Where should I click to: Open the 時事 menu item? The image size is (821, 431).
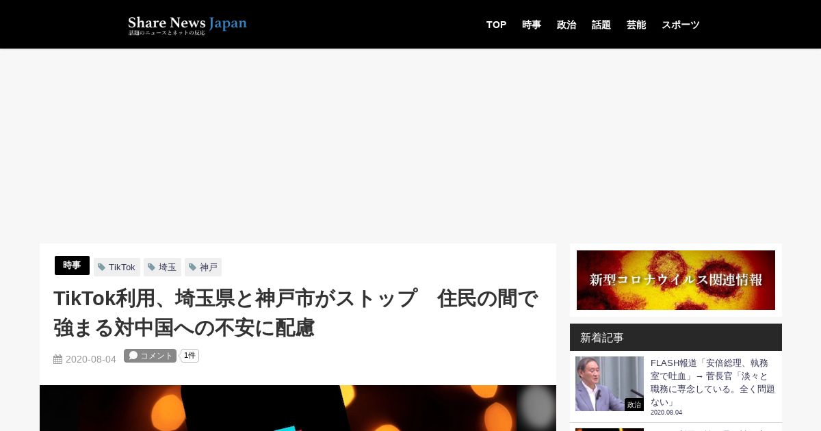pos(532,25)
